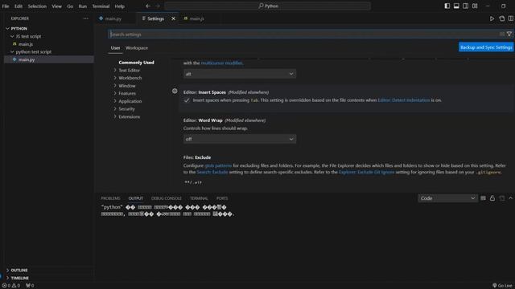Expand Text Editor settings category
Image resolution: width=515 pixels, height=289 pixels.
pyautogui.click(x=129, y=71)
